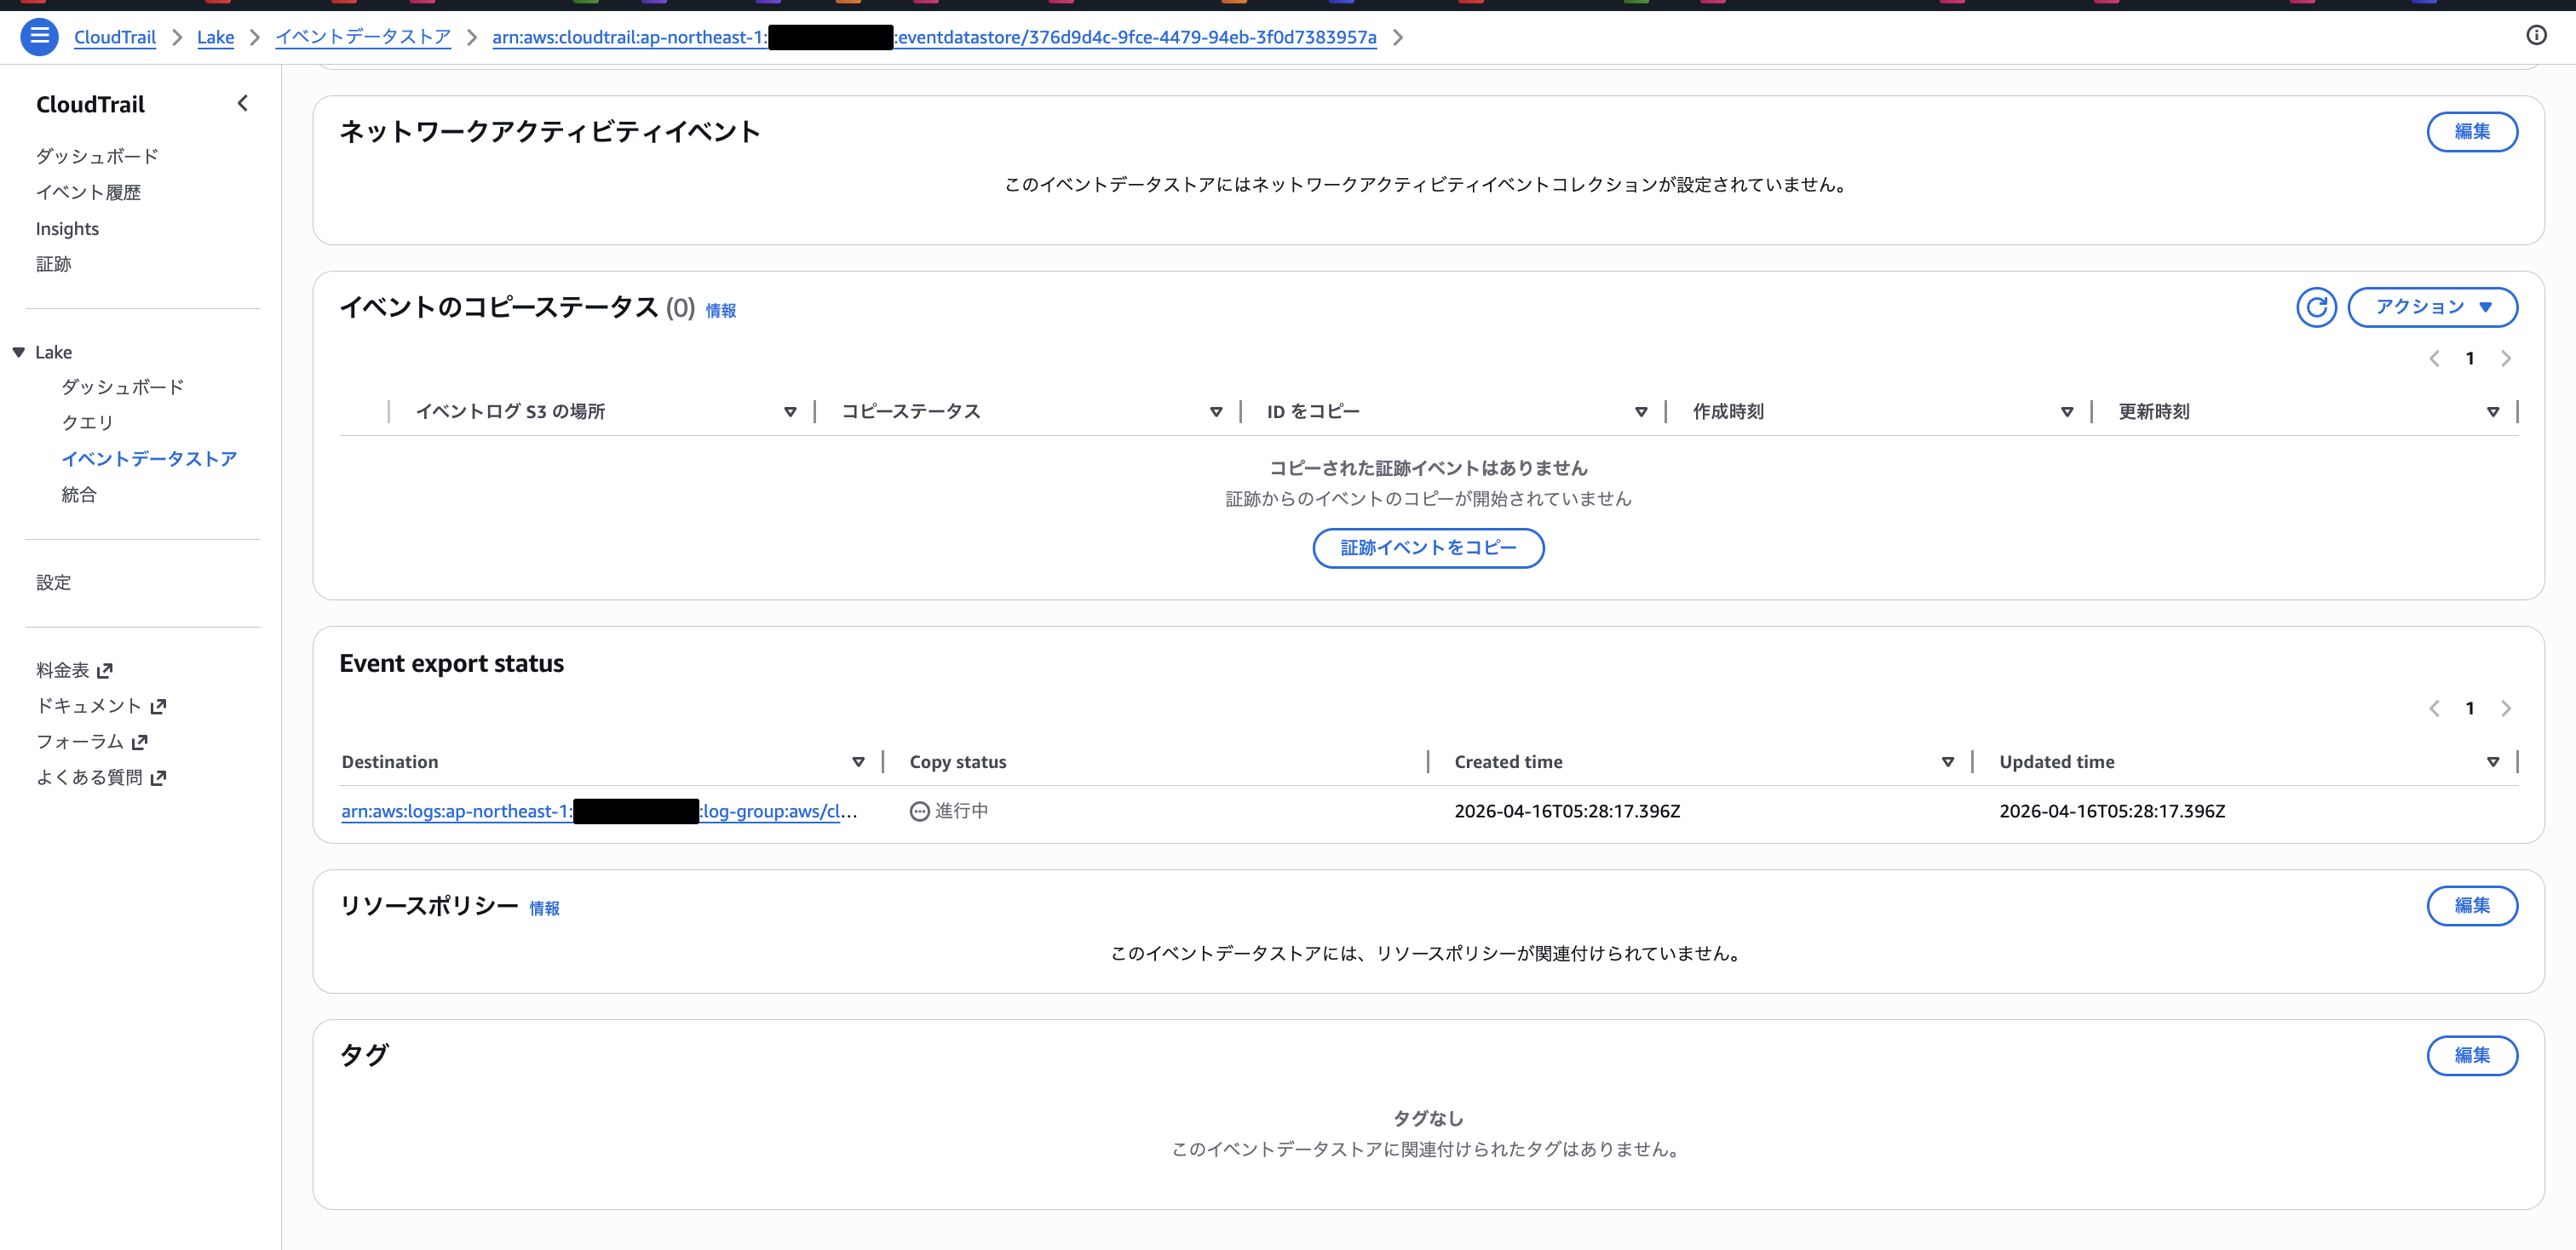This screenshot has width=2576, height=1250.
Task: Open the log-group destination ARN link
Action: (x=599, y=811)
